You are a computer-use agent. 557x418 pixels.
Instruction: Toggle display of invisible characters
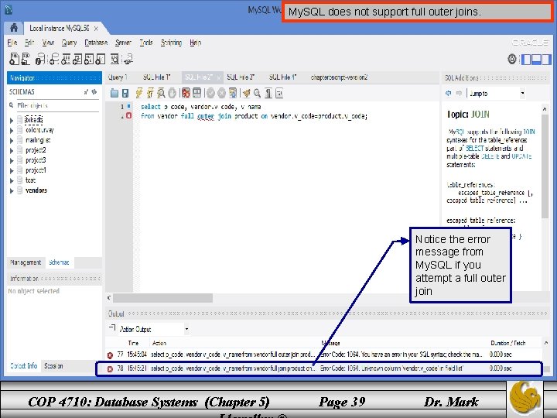click(x=268, y=94)
